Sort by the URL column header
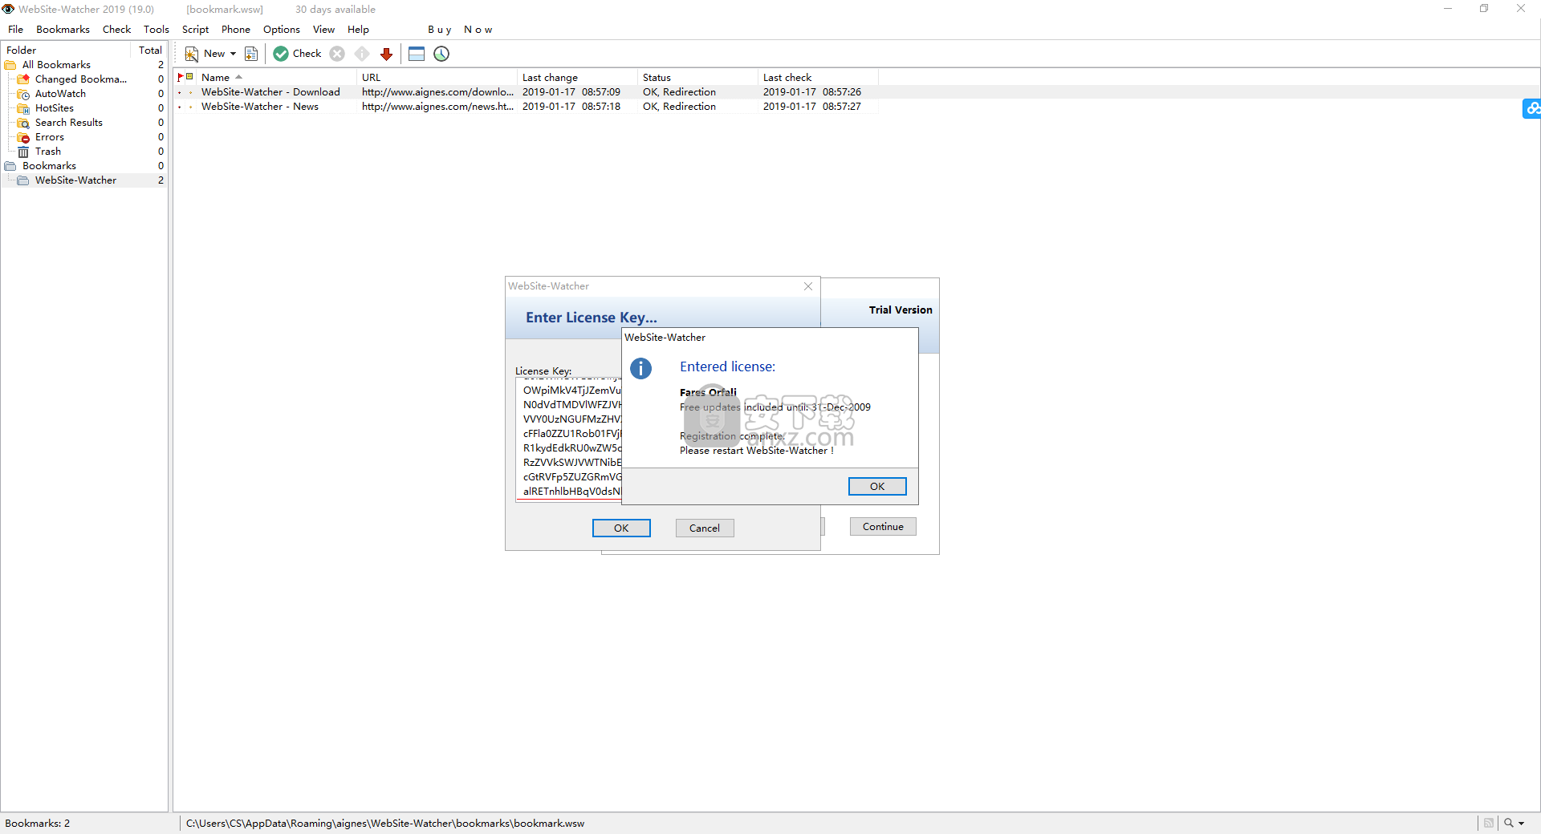The image size is (1541, 834). click(x=437, y=78)
